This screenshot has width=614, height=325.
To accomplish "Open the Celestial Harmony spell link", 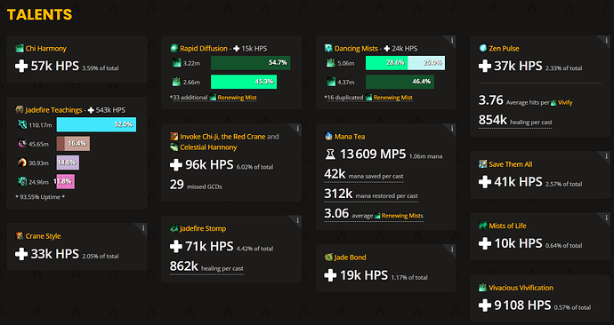I will pos(208,147).
